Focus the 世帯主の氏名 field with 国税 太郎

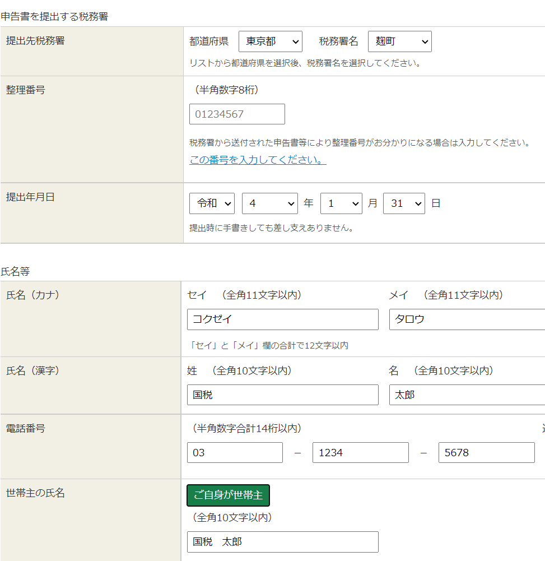point(282,542)
